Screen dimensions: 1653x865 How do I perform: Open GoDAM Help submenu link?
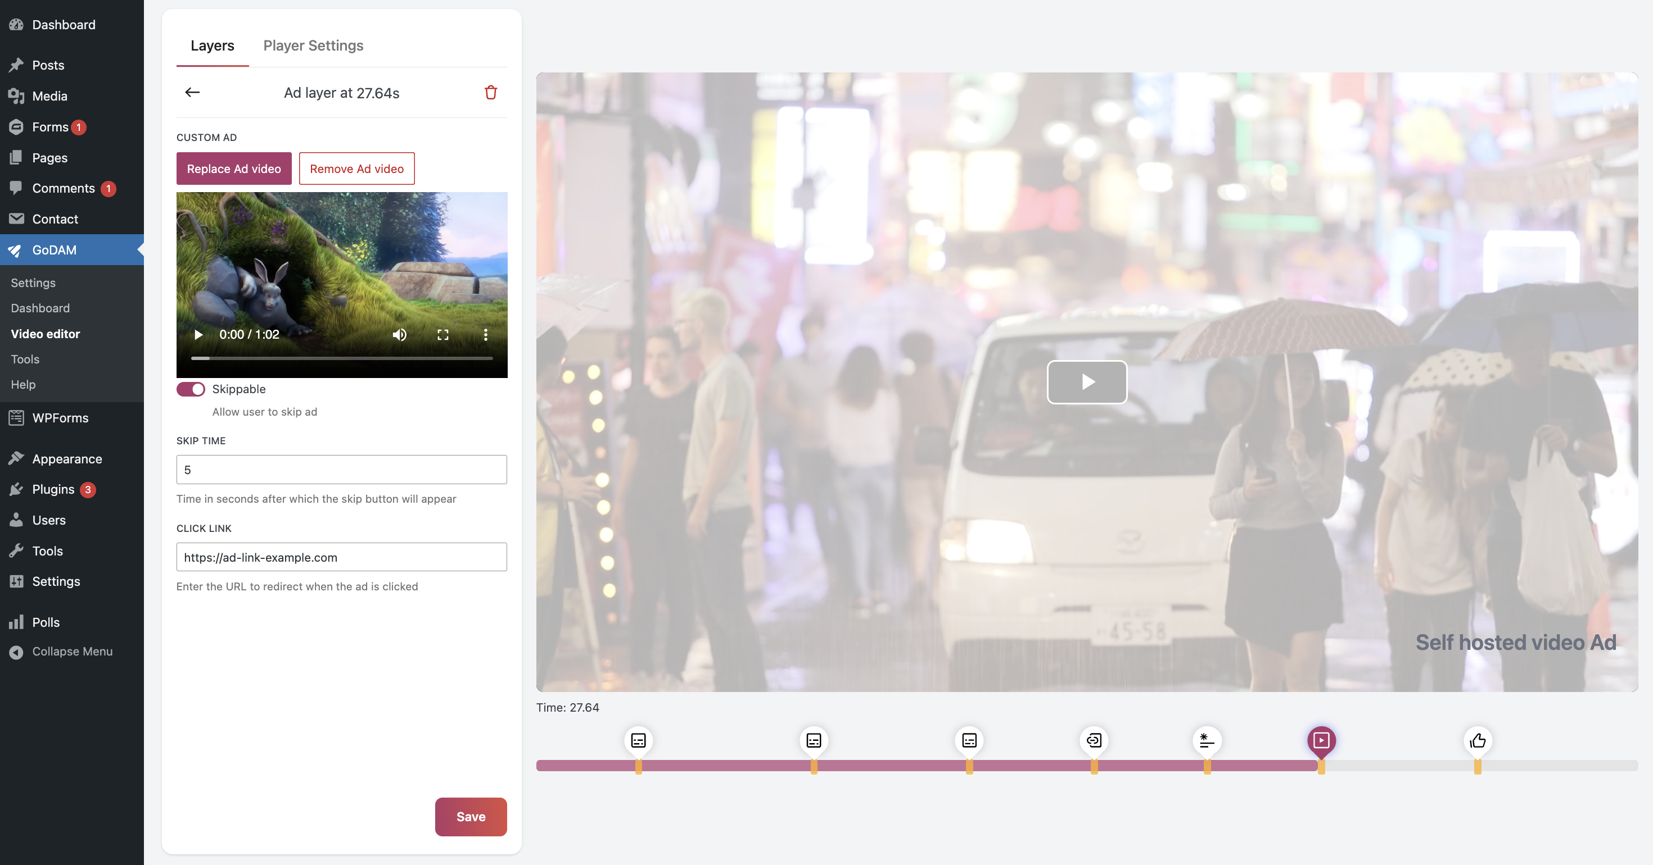point(23,385)
